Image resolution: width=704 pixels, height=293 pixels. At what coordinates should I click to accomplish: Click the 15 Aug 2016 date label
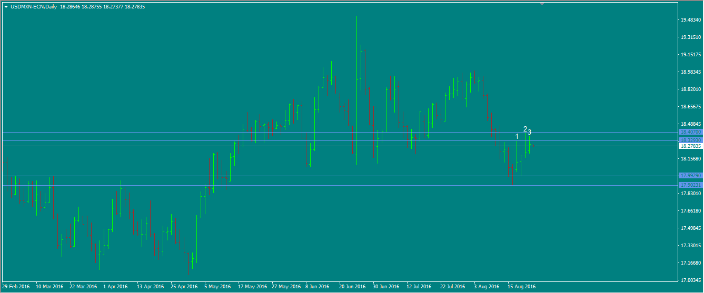(x=521, y=287)
